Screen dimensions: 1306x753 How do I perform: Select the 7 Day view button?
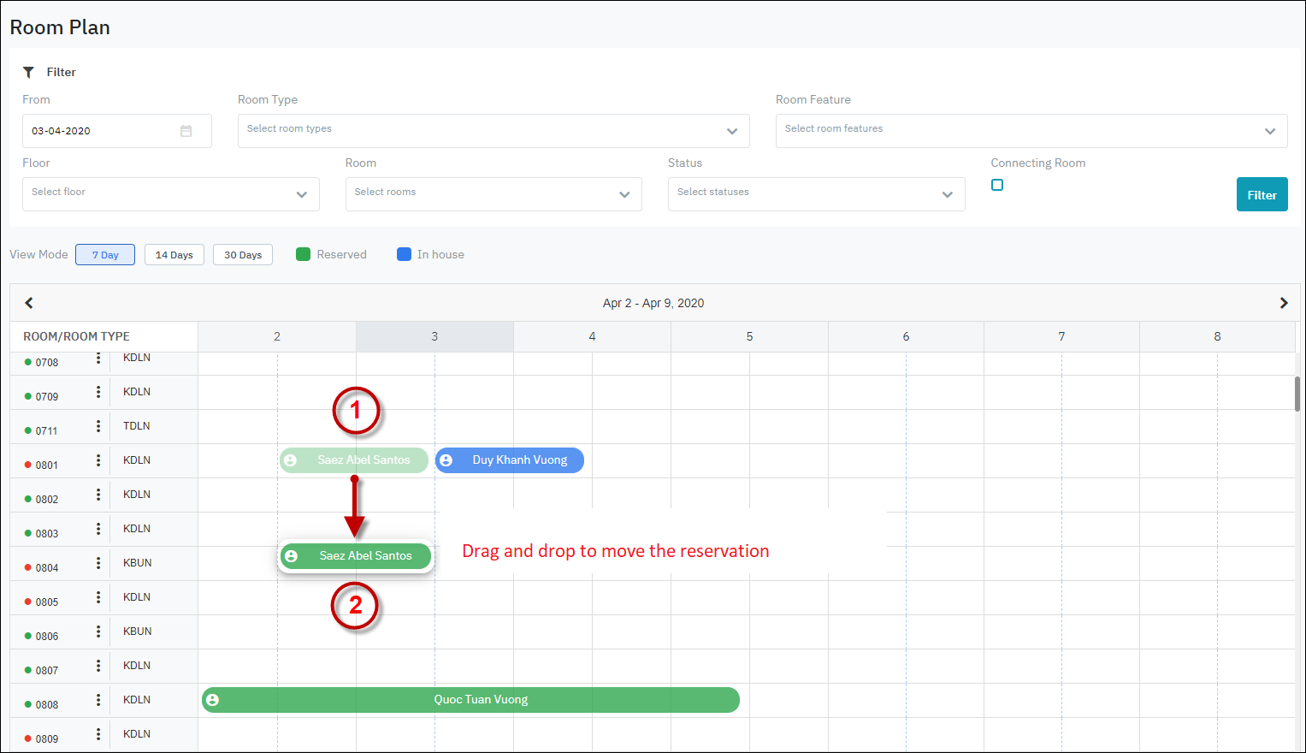[105, 255]
